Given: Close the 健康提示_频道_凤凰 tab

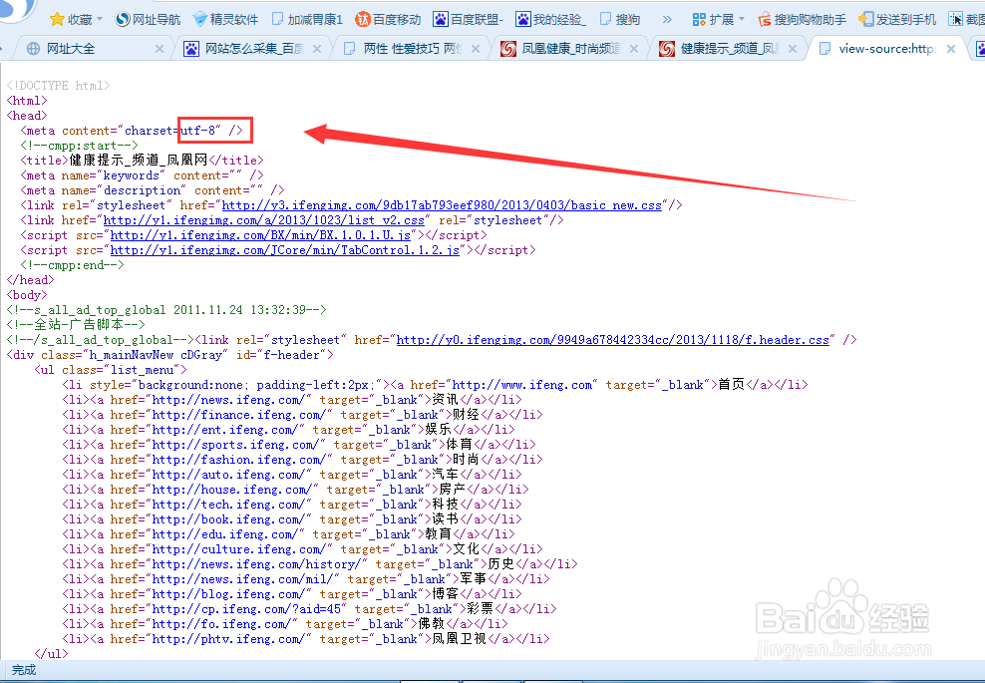Looking at the screenshot, I should [793, 49].
